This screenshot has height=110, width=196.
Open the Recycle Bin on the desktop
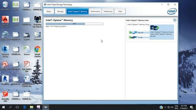pyautogui.click(x=5, y=6)
